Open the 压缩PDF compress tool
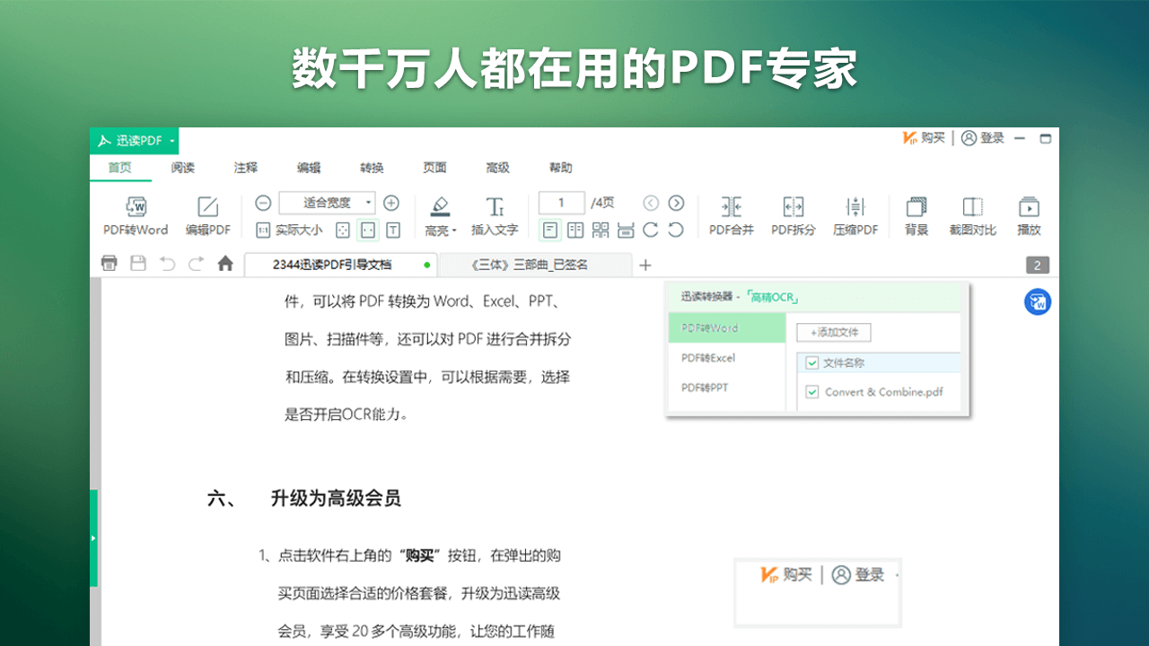The width and height of the screenshot is (1149, 646). (x=855, y=216)
